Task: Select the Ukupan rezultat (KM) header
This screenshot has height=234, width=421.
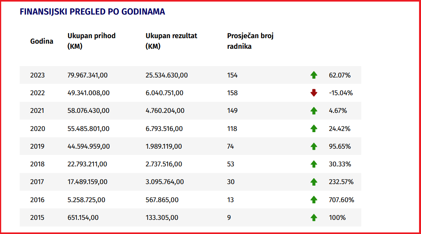Action: [x=171, y=41]
